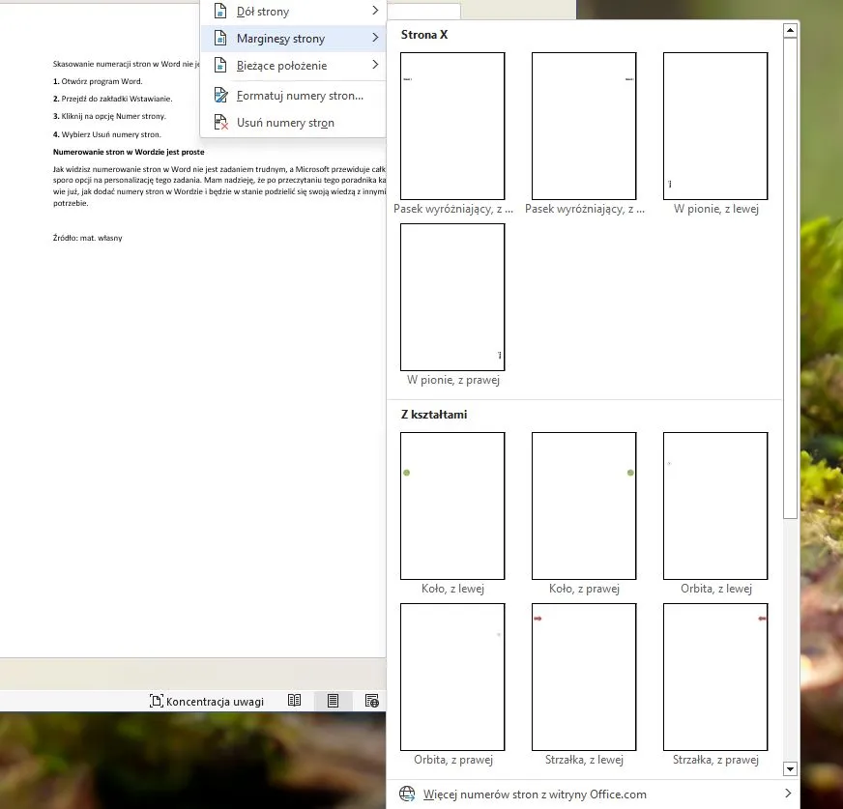Click the Koncentracja uwagi focus icon
843x809 pixels.
coord(156,701)
